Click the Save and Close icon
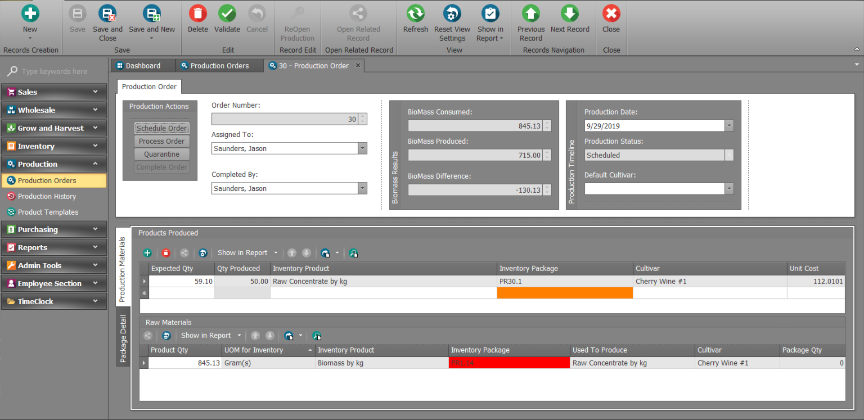864x420 pixels. [107, 14]
